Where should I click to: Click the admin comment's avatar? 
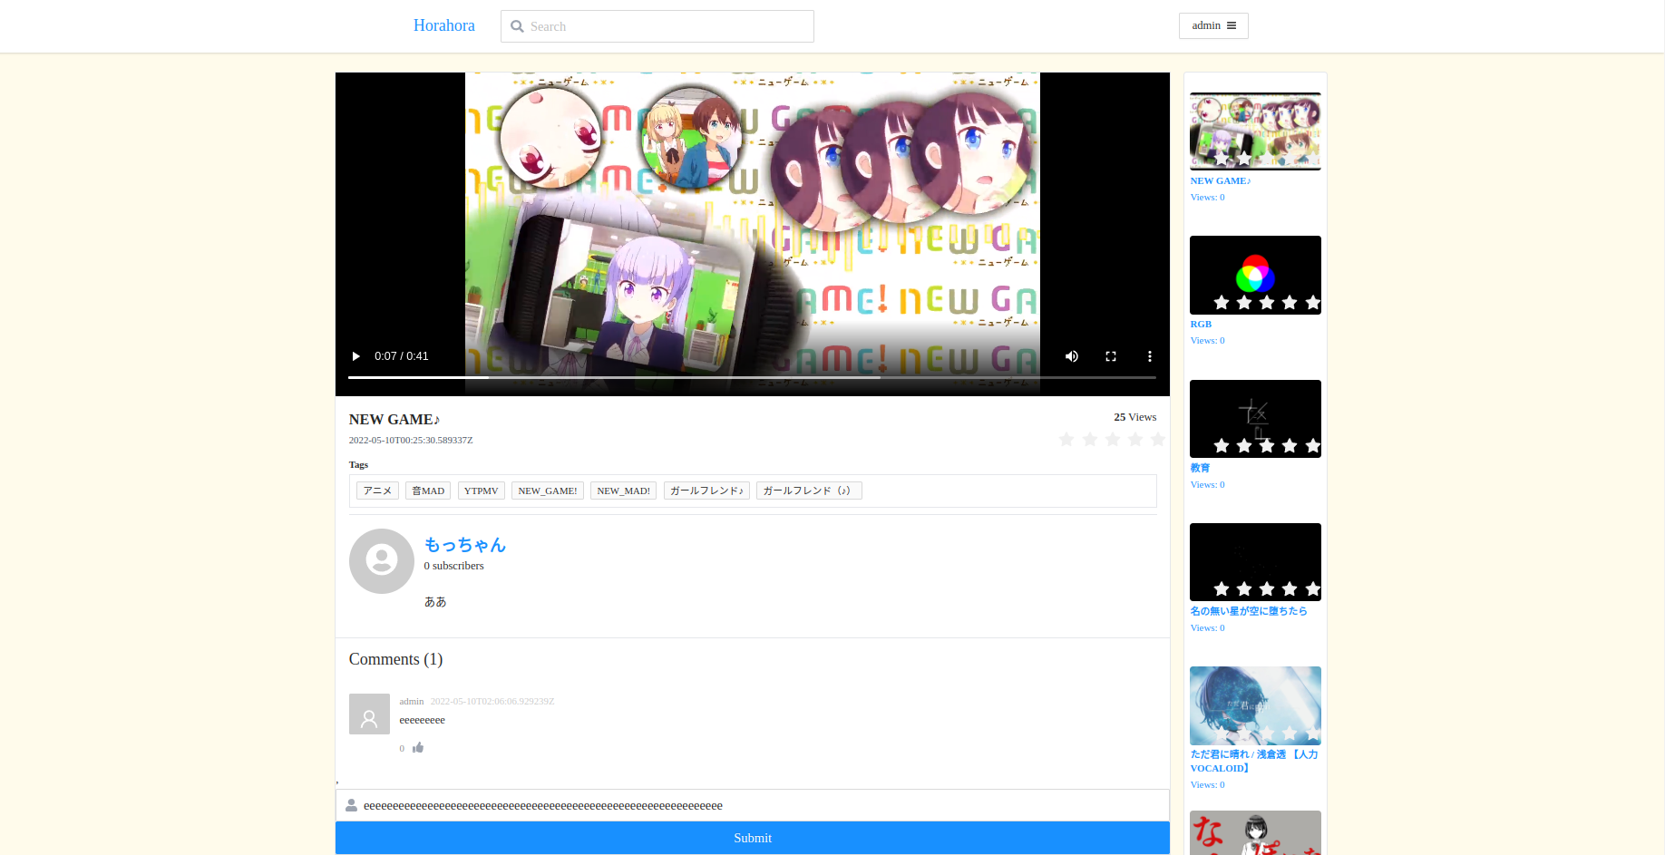pyautogui.click(x=369, y=714)
